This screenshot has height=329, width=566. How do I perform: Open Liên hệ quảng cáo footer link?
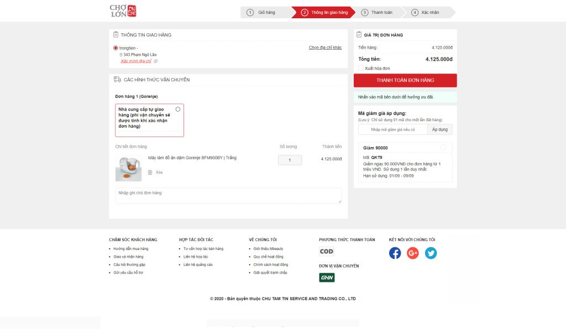[198, 265]
